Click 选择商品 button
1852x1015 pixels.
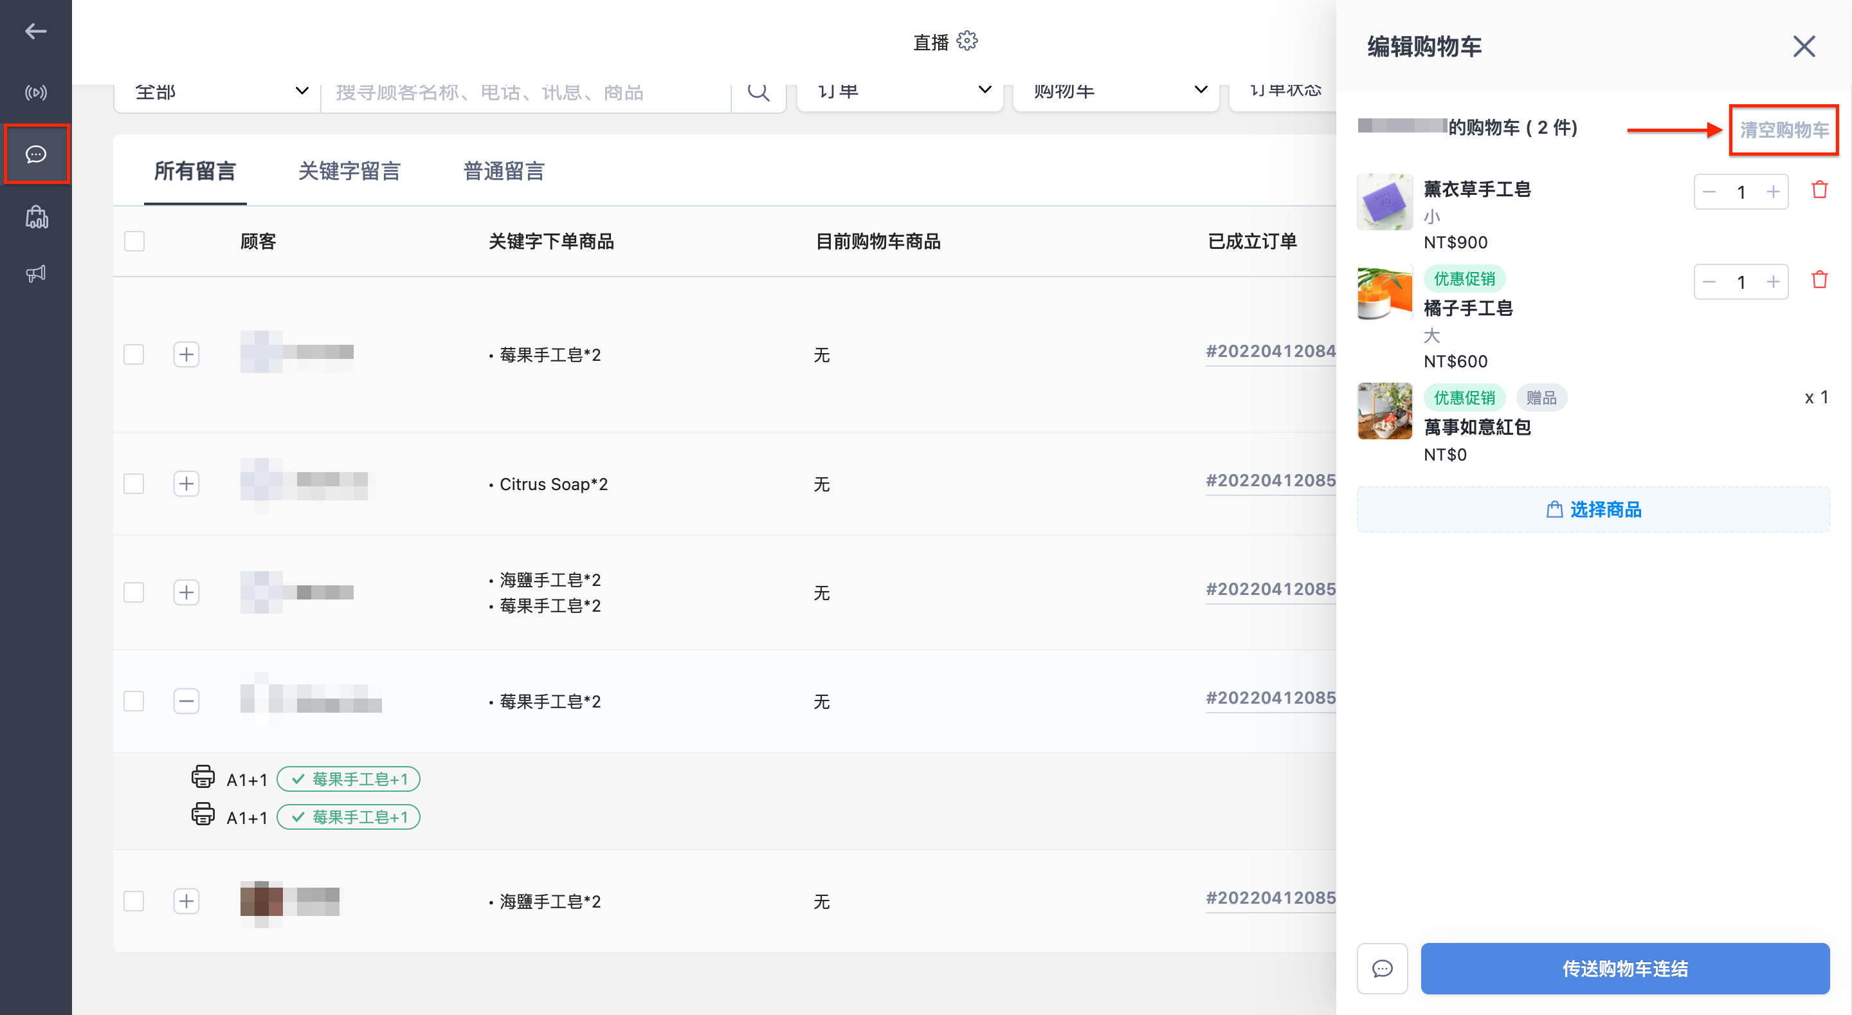click(1594, 510)
